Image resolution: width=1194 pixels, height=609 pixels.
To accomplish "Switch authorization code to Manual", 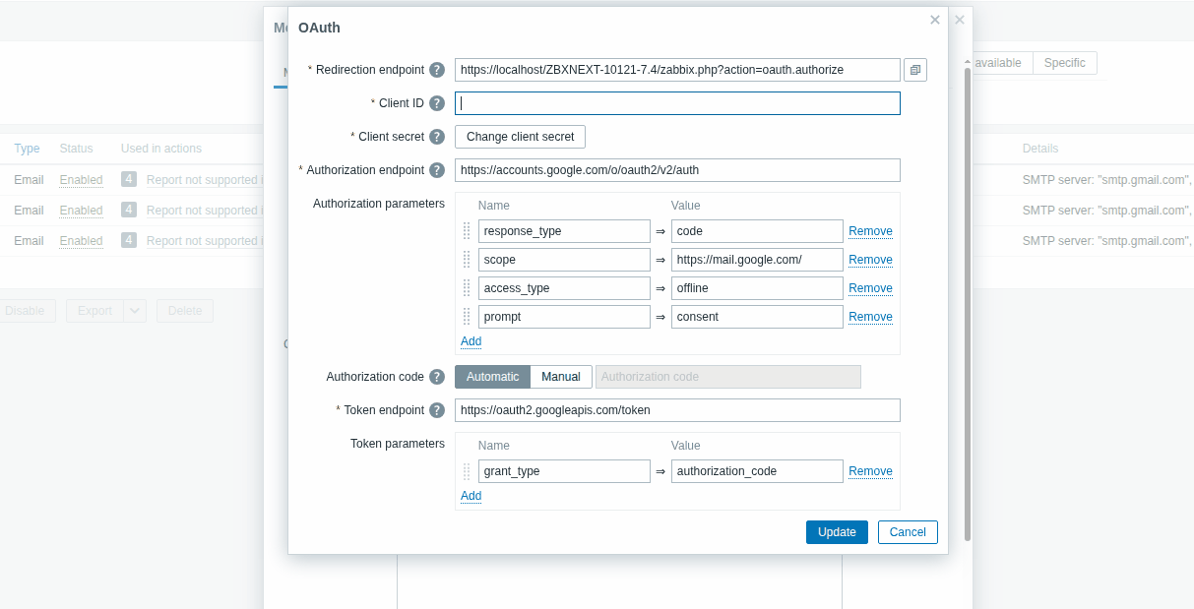I will (561, 377).
